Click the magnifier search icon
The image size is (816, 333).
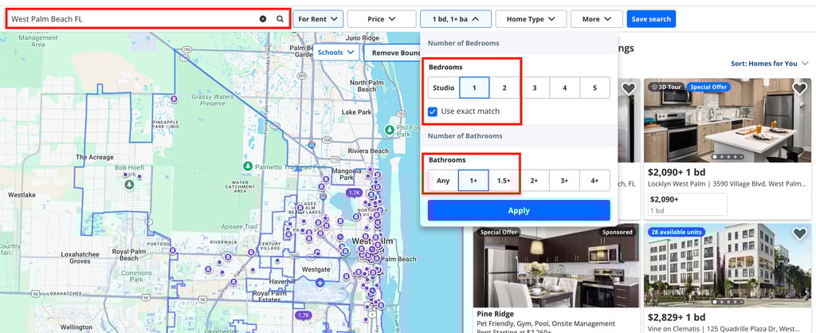click(280, 19)
